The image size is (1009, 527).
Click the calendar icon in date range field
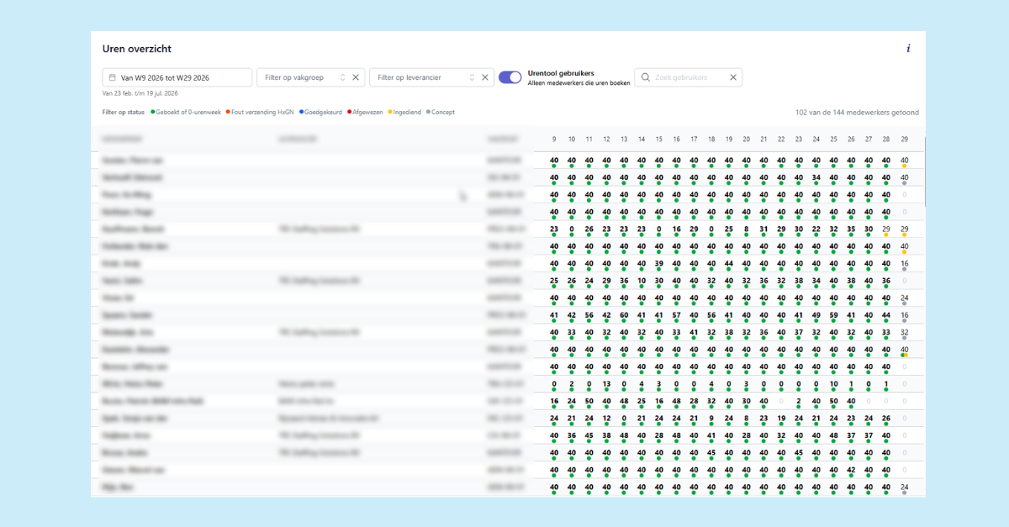(x=112, y=77)
